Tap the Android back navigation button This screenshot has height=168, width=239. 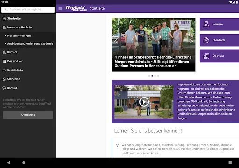click(9, 163)
